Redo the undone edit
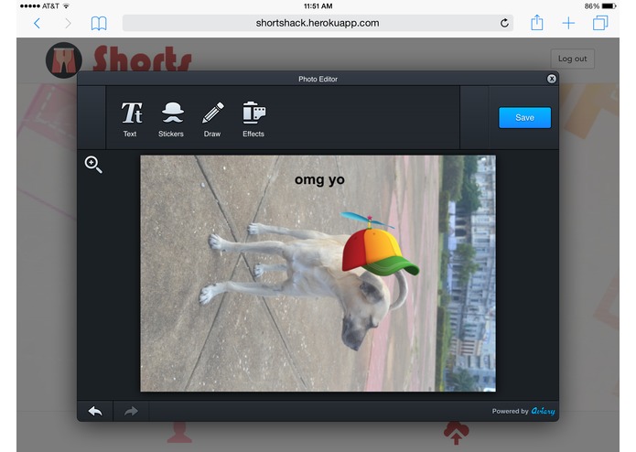 tap(131, 411)
